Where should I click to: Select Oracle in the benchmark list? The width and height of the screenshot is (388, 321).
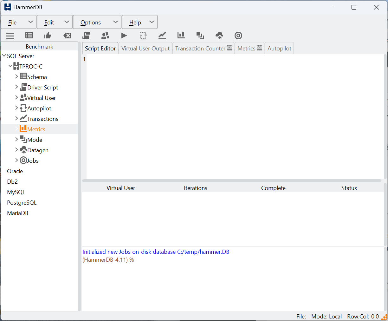click(x=15, y=171)
